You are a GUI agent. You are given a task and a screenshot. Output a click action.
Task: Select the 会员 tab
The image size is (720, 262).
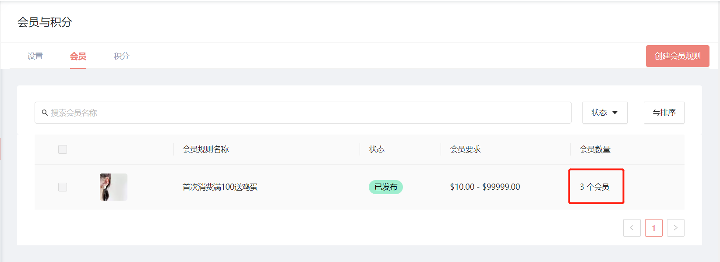(x=78, y=56)
